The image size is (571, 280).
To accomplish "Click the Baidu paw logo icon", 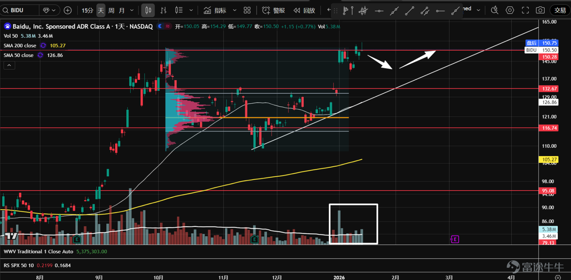I will [7, 26].
